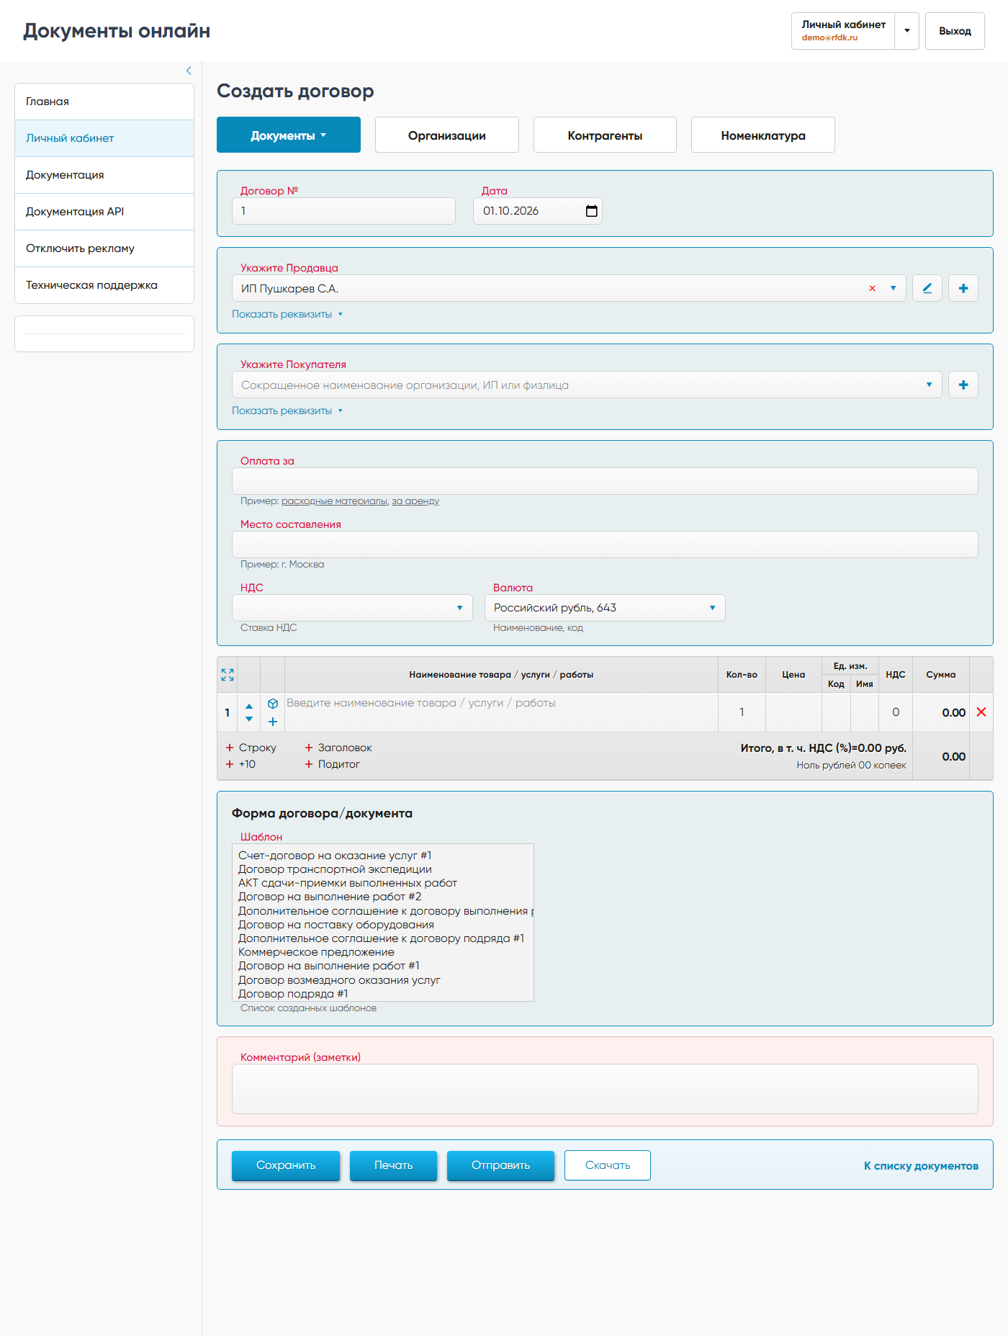The height and width of the screenshot is (1336, 1008).
Task: Open Главная in the sidebar menu
Action: coord(104,102)
